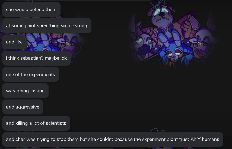Image resolution: width=232 pixels, height=149 pixels.
Task: Click the word 'sebastian?' in the message
Action: click(x=32, y=58)
